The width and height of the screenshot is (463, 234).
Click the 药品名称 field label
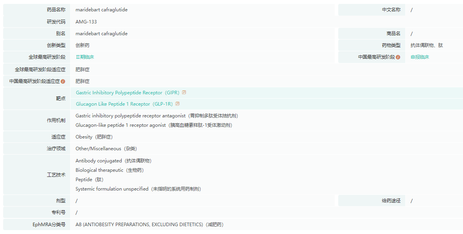pyautogui.click(x=56, y=10)
